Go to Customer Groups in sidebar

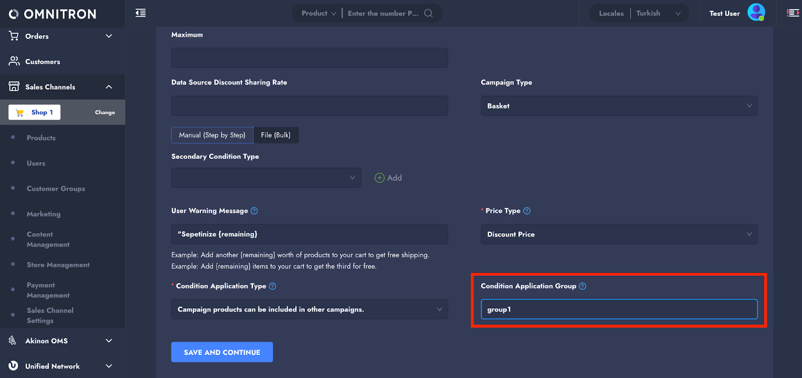(x=56, y=189)
